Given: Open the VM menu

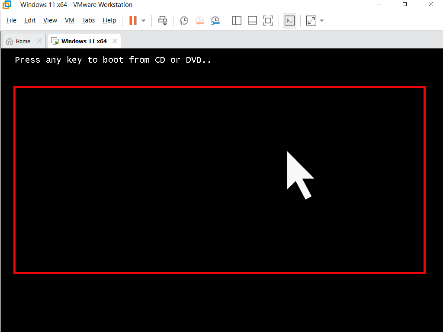Looking at the screenshot, I should [70, 20].
